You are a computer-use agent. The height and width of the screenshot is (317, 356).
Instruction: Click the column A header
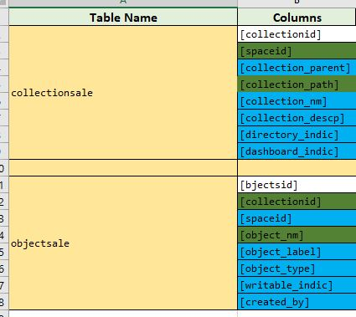point(123,3)
